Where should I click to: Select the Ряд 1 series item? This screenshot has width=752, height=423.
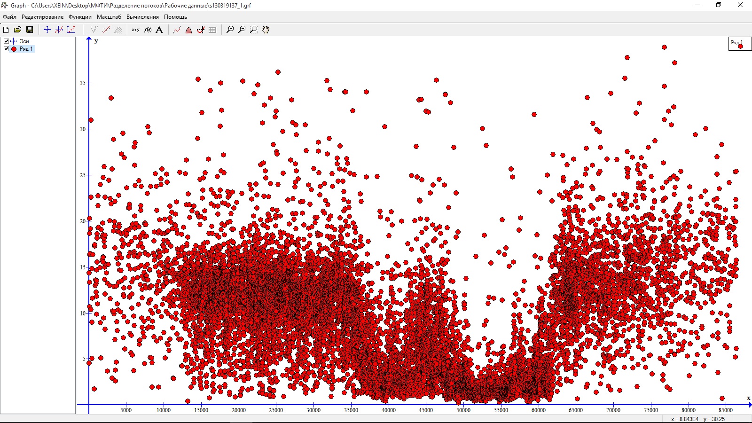26,49
